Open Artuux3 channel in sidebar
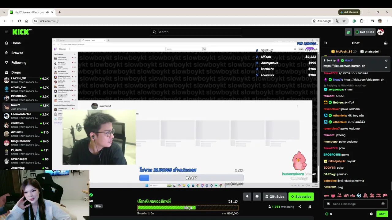The width and height of the screenshot is (392, 220). [26, 134]
